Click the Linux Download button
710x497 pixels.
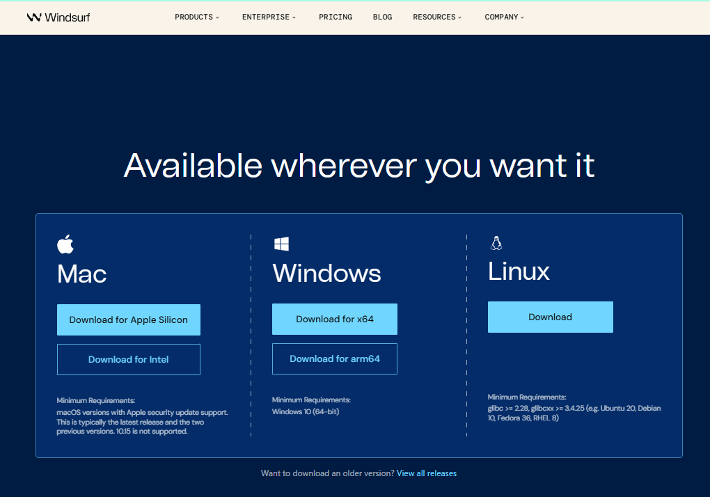551,317
